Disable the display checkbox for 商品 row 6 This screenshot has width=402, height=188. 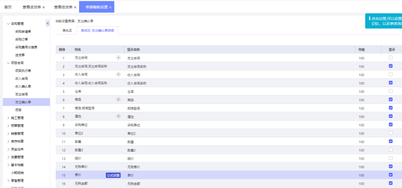click(x=390, y=100)
